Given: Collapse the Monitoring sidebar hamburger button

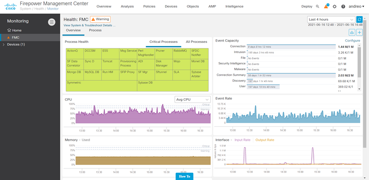Looking at the screenshot, I should 52,22.
